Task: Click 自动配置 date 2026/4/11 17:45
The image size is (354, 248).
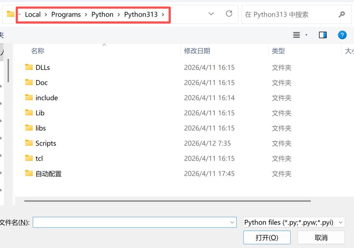Action: point(209,174)
